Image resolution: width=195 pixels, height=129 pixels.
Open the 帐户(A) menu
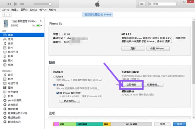[43, 10]
